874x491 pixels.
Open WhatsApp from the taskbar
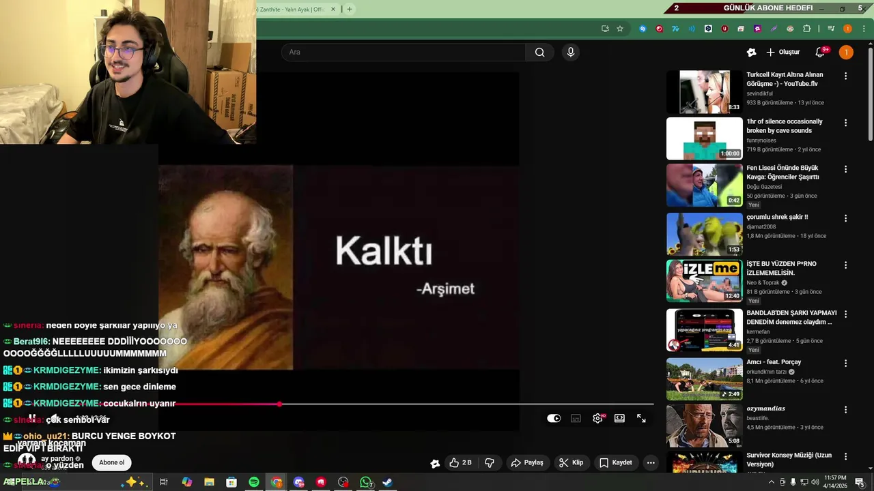(x=366, y=482)
